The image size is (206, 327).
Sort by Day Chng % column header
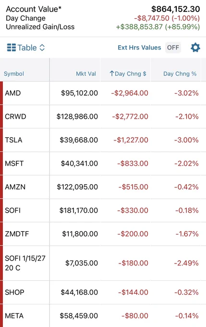(x=180, y=74)
